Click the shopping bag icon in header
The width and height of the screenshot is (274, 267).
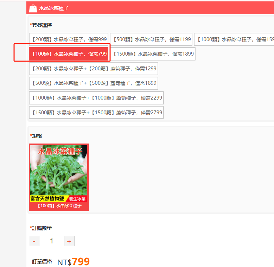33,8
